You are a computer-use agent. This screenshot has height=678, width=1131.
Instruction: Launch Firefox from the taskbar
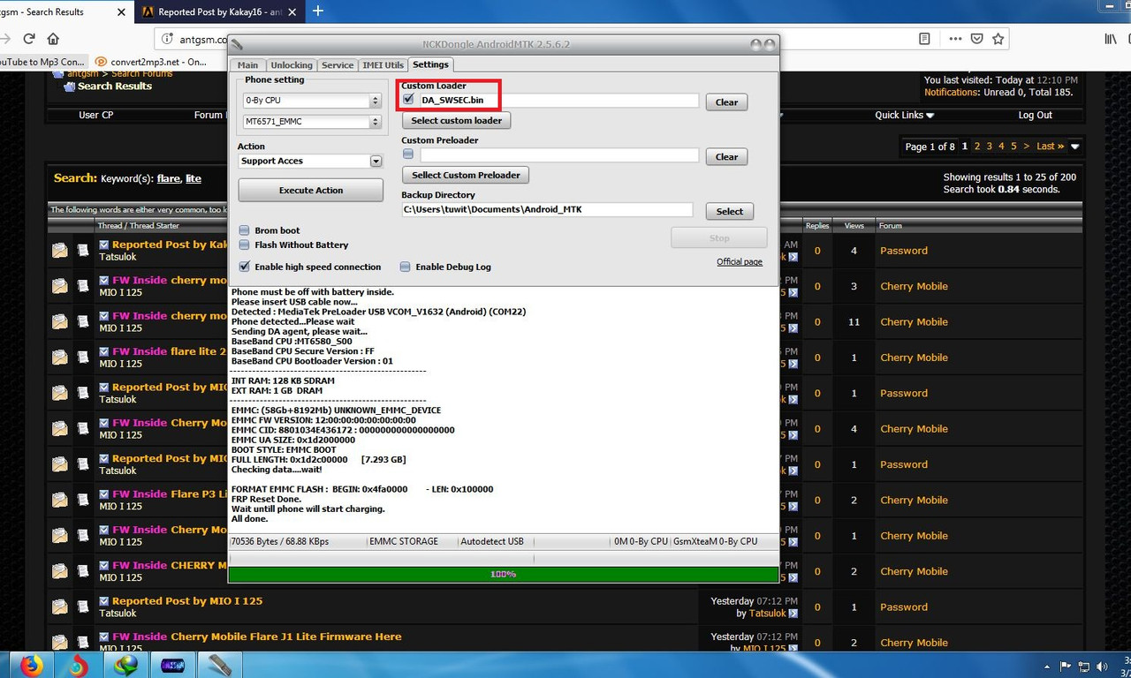[32, 666]
